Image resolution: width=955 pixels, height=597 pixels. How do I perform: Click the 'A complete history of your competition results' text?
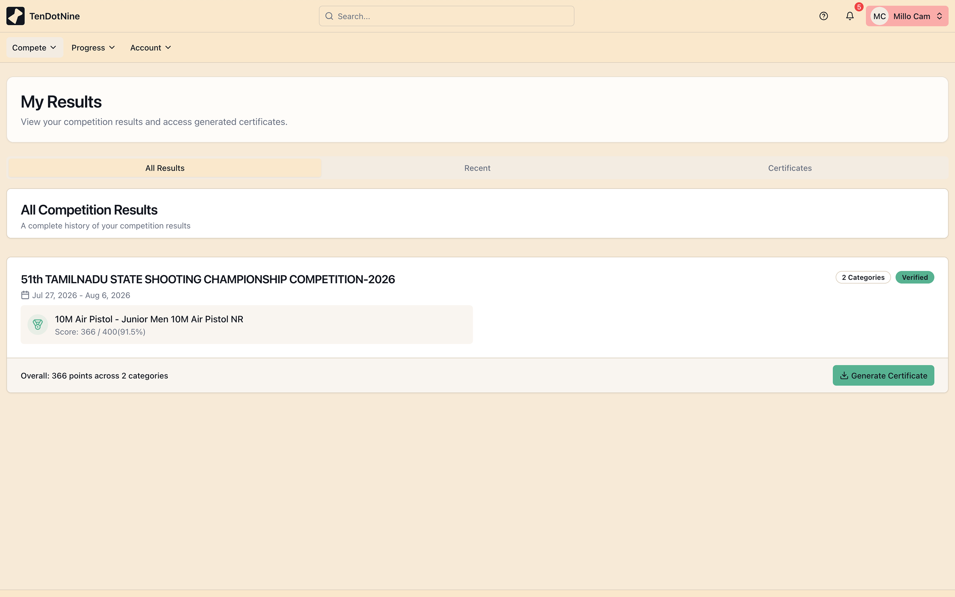click(106, 226)
